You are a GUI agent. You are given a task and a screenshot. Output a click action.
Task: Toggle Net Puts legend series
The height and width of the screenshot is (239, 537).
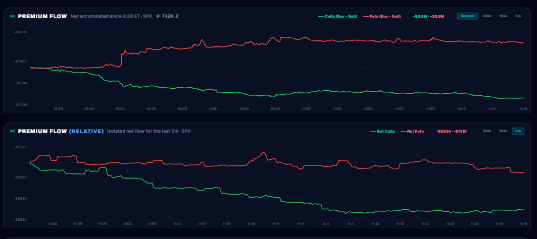pos(412,131)
